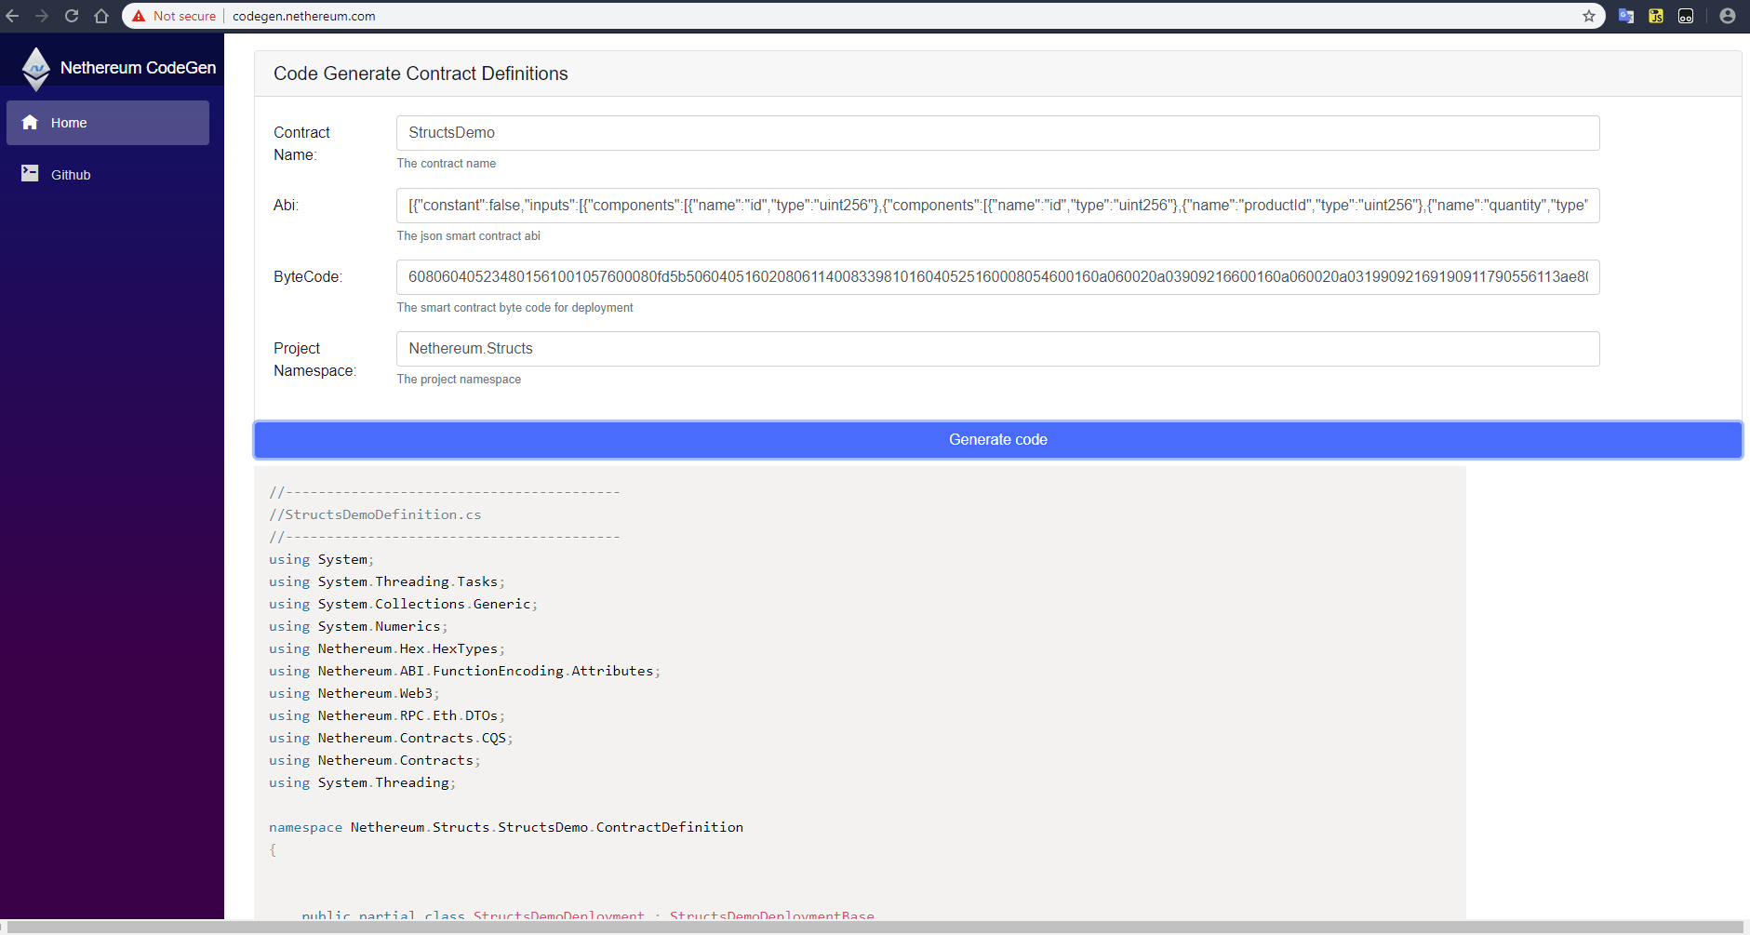Image resolution: width=1750 pixels, height=935 pixels.
Task: Click the 'The project namespace' hint text
Action: [x=459, y=380]
